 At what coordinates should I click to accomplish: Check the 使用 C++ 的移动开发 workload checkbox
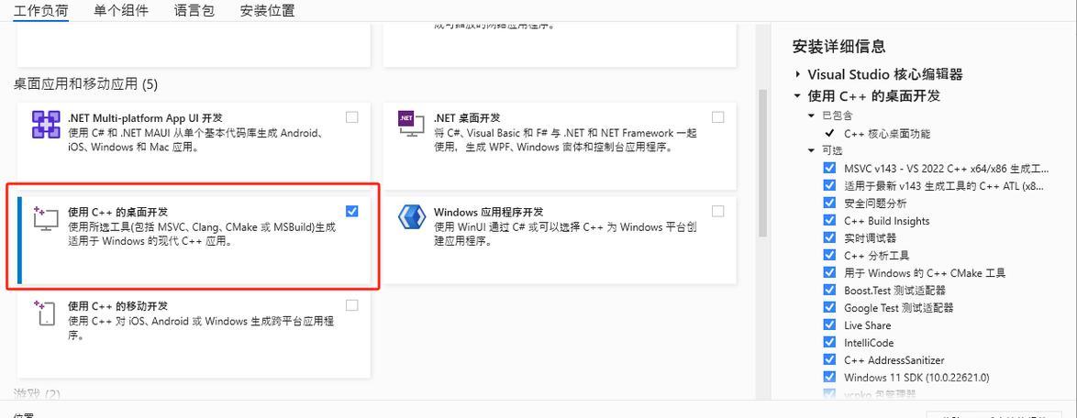pos(351,305)
